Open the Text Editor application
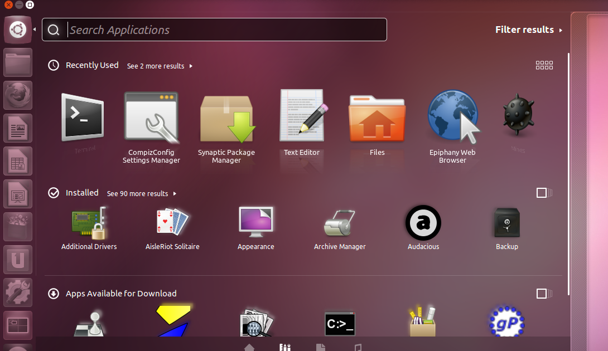The width and height of the screenshot is (608, 351). coord(301,115)
